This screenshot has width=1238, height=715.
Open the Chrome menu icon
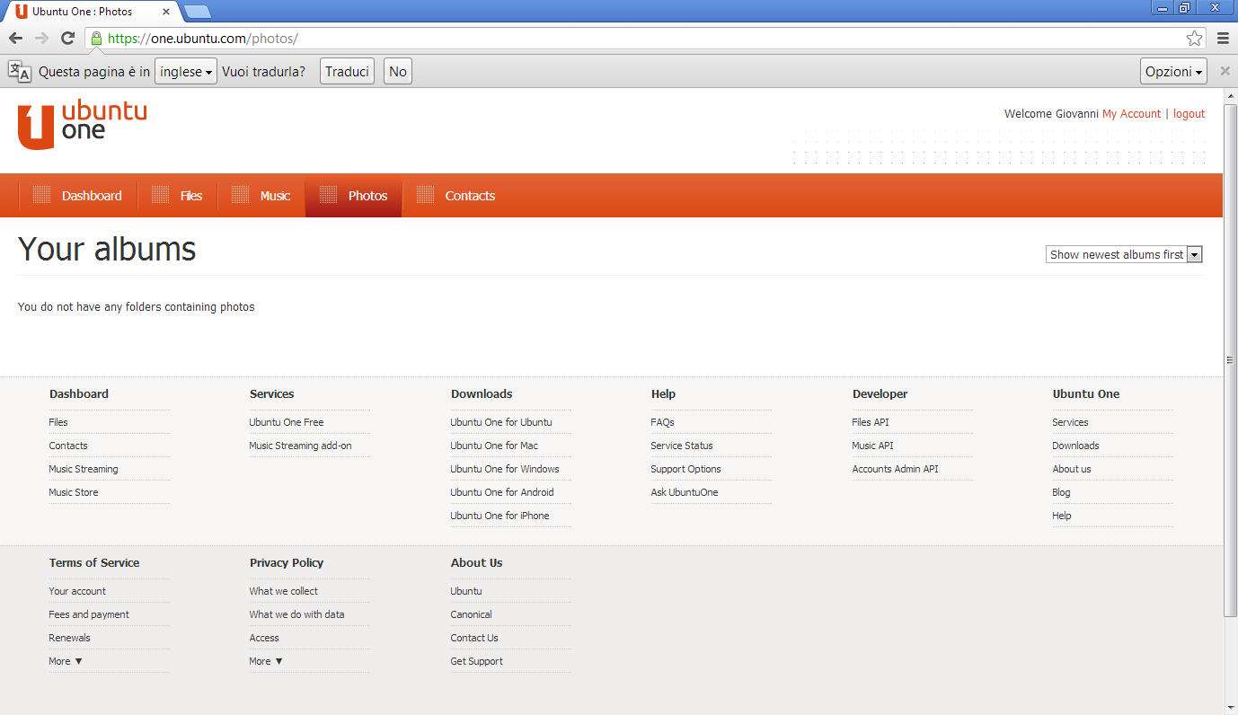click(x=1223, y=38)
